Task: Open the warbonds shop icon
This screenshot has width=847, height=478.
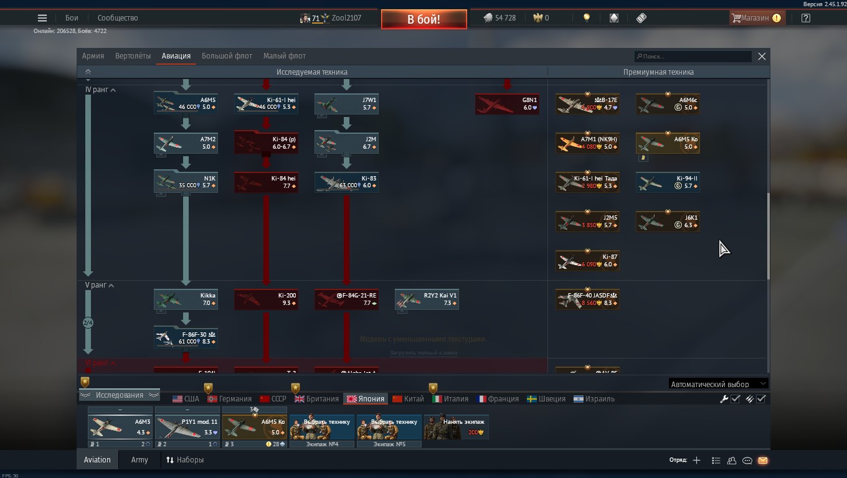Action: click(x=614, y=18)
